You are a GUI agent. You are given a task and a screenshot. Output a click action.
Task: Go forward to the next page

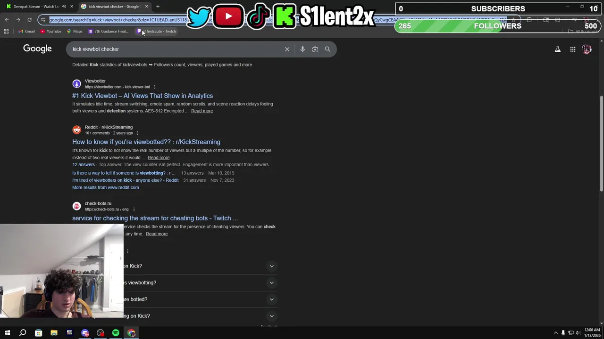[18, 20]
